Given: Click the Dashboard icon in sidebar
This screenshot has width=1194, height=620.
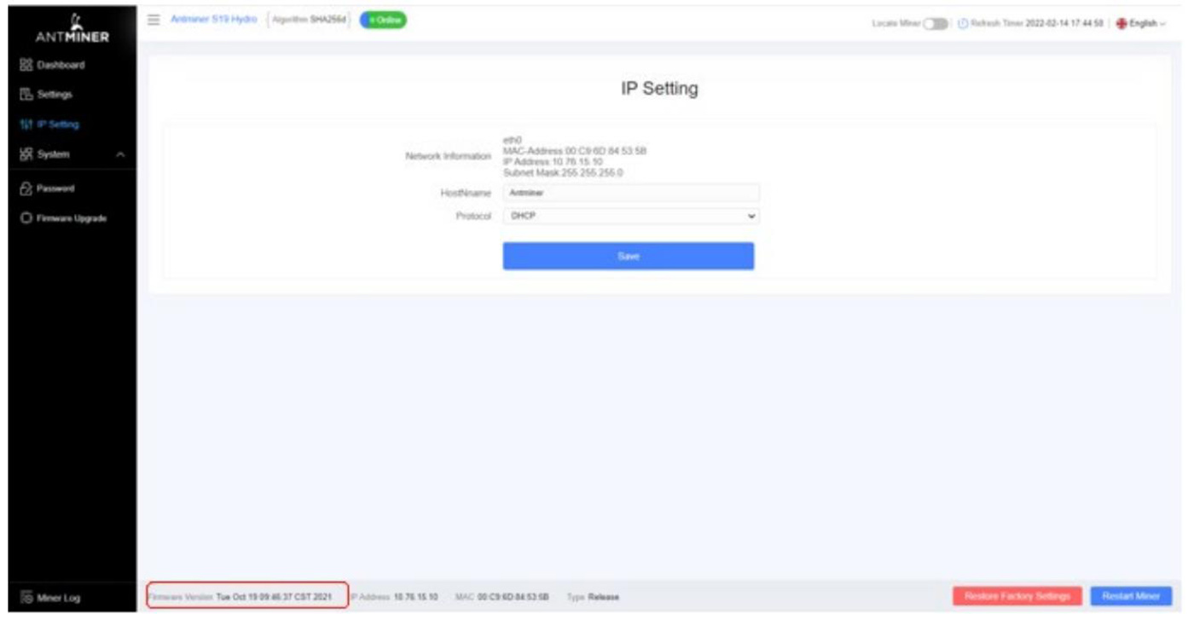Looking at the screenshot, I should tap(26, 65).
